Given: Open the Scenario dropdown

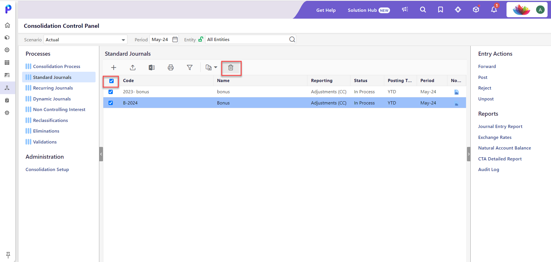Looking at the screenshot, I should pyautogui.click(x=86, y=40).
